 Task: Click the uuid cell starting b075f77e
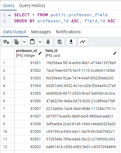(x=81, y=116)
